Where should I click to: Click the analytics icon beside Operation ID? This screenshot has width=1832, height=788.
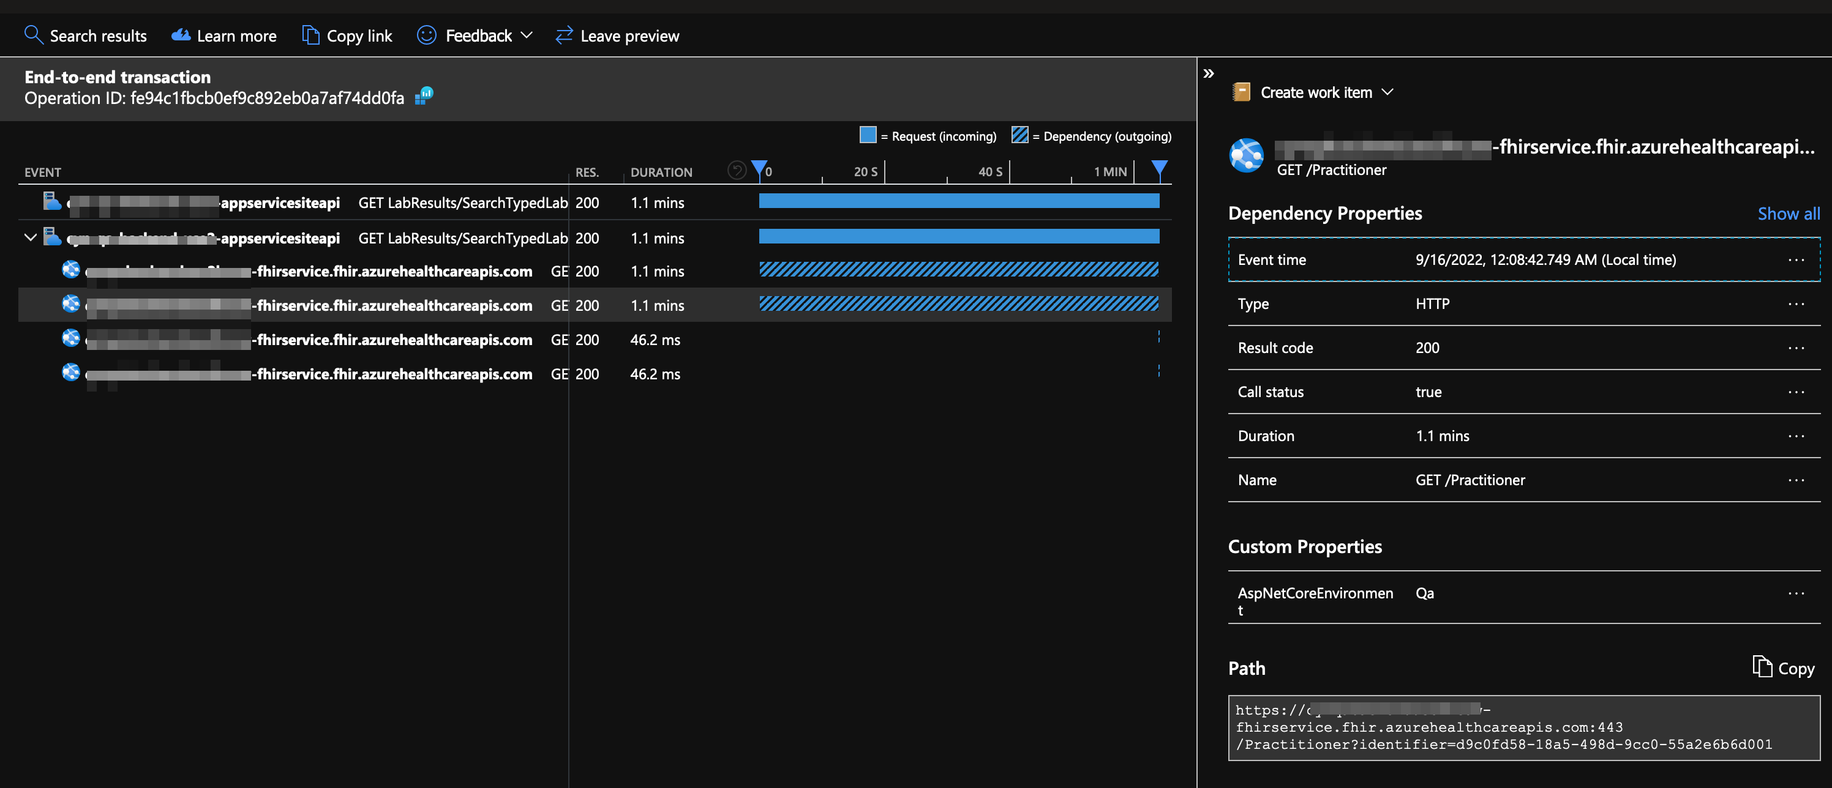(424, 95)
